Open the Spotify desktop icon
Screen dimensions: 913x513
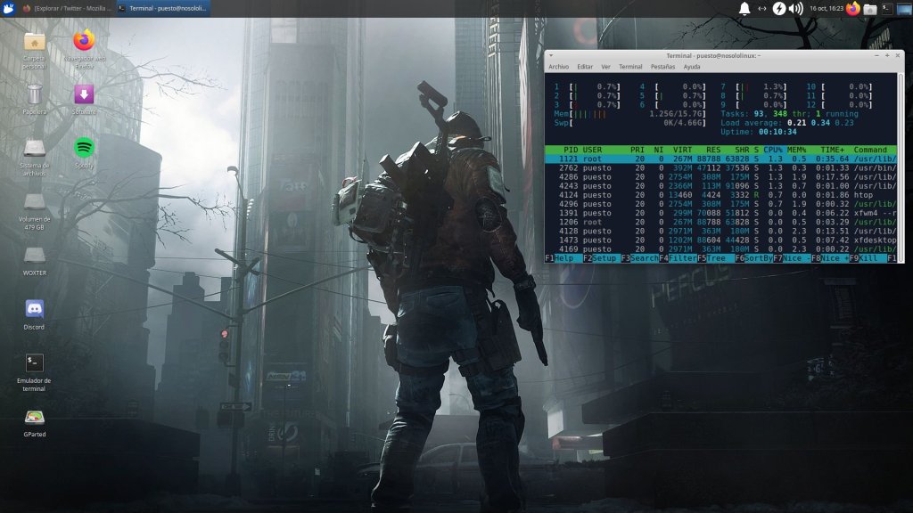click(84, 148)
